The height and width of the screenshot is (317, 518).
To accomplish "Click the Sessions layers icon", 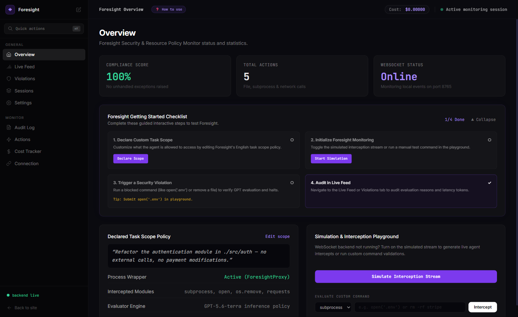I will click(x=9, y=91).
